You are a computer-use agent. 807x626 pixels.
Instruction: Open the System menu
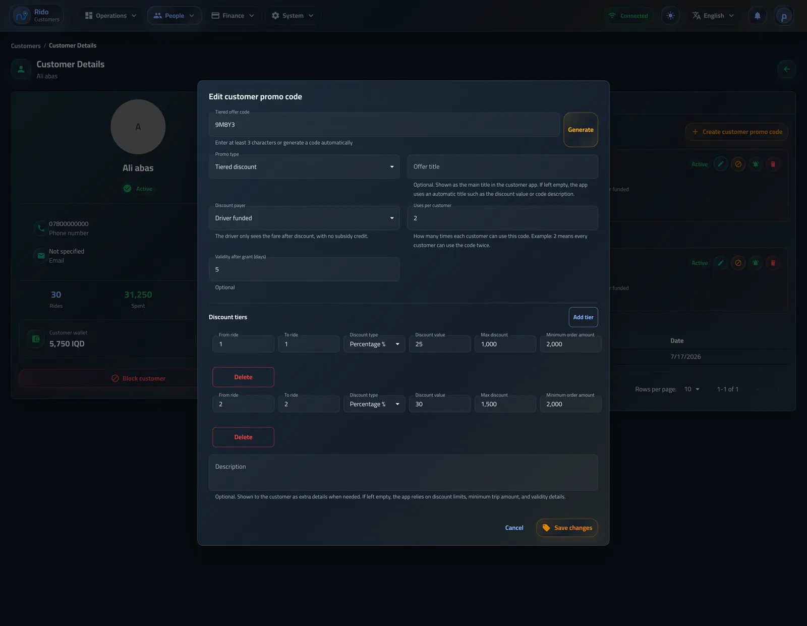293,16
